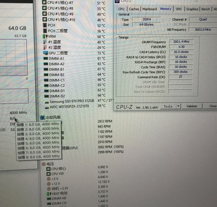This screenshot has width=217, height=207.
Task: Click the PCH chip icon
Action: coord(44,25)
